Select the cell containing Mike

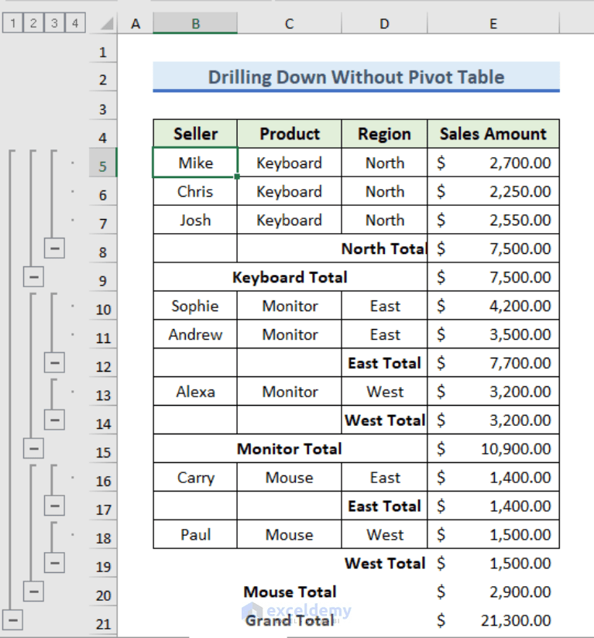(194, 163)
